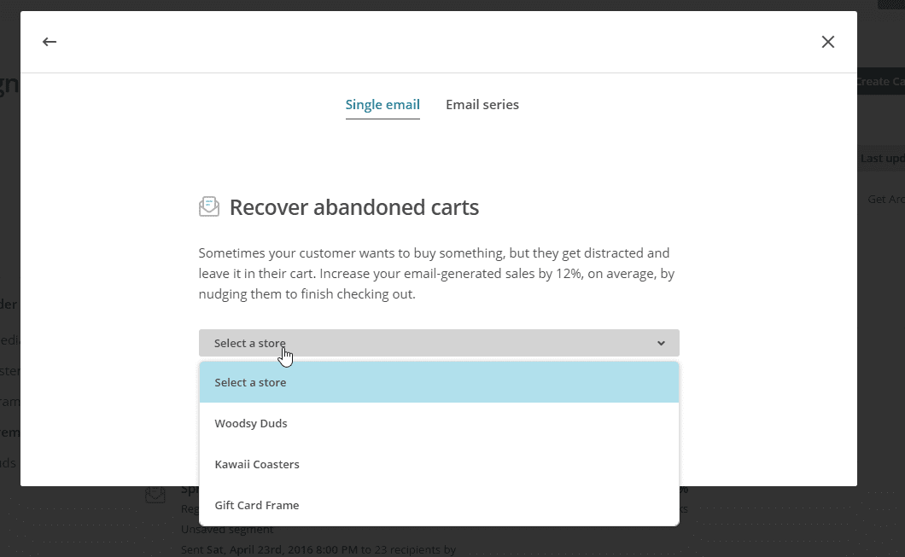
Task: Click the abandoned cart description paragraph
Action: (436, 273)
